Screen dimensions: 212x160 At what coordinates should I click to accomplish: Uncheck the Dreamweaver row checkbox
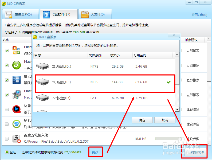coord(7,65)
